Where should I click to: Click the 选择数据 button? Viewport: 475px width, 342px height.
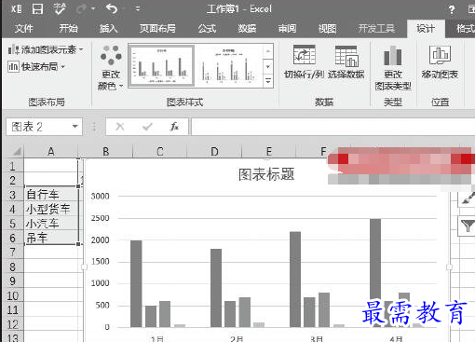(346, 62)
